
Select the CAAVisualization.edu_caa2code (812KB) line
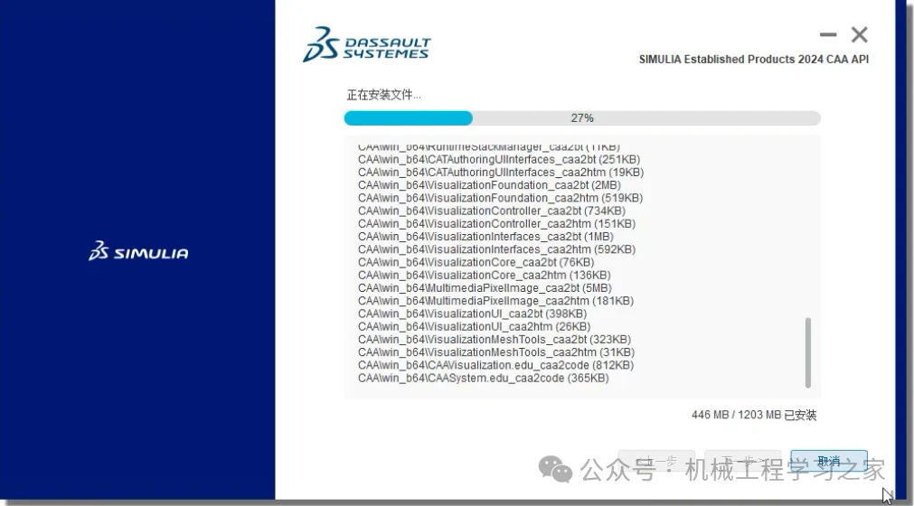coord(495,365)
